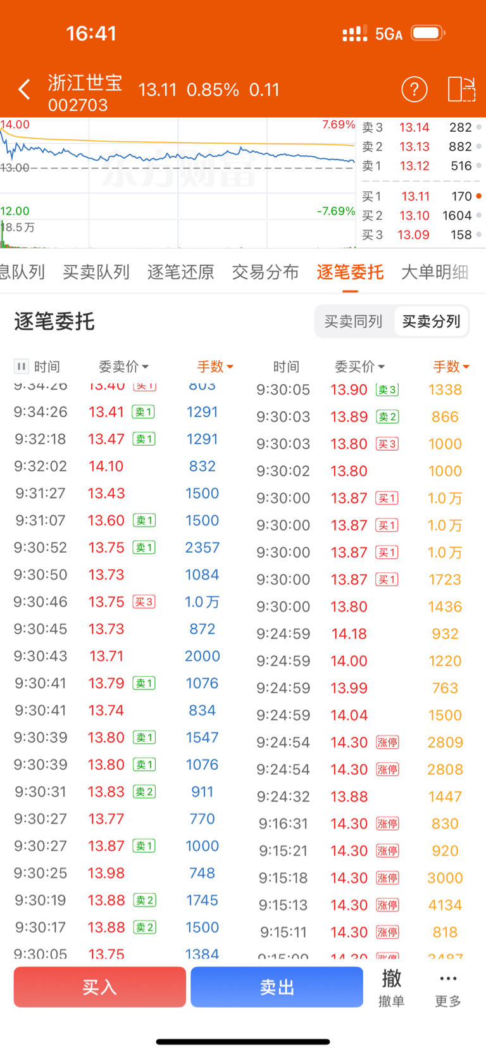
Task: Tap the 买3 tag on 9:30:46 row
Action: coord(144,602)
